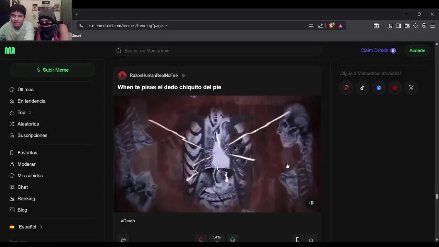The height and width of the screenshot is (247, 439).
Task: Click the page vertical scrollbar thumb
Action: [437, 196]
